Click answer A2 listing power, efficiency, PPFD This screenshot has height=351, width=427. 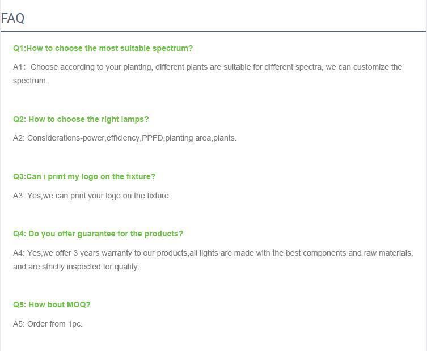click(125, 138)
